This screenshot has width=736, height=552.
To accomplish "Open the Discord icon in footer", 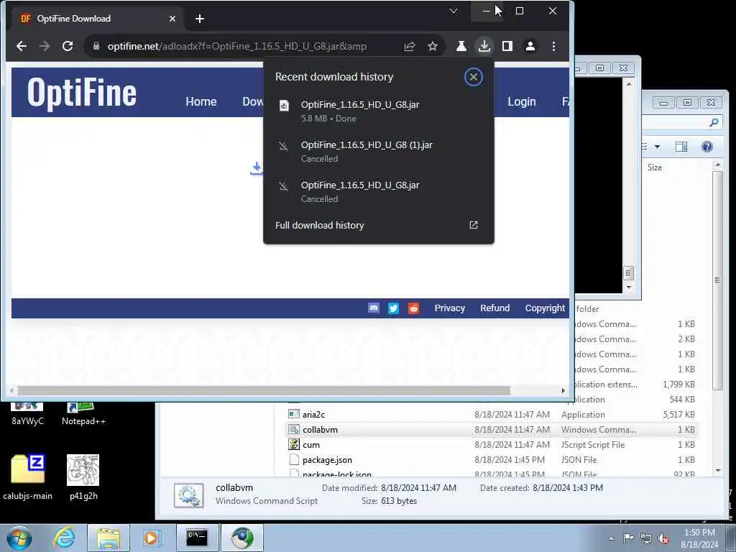I will tap(374, 308).
